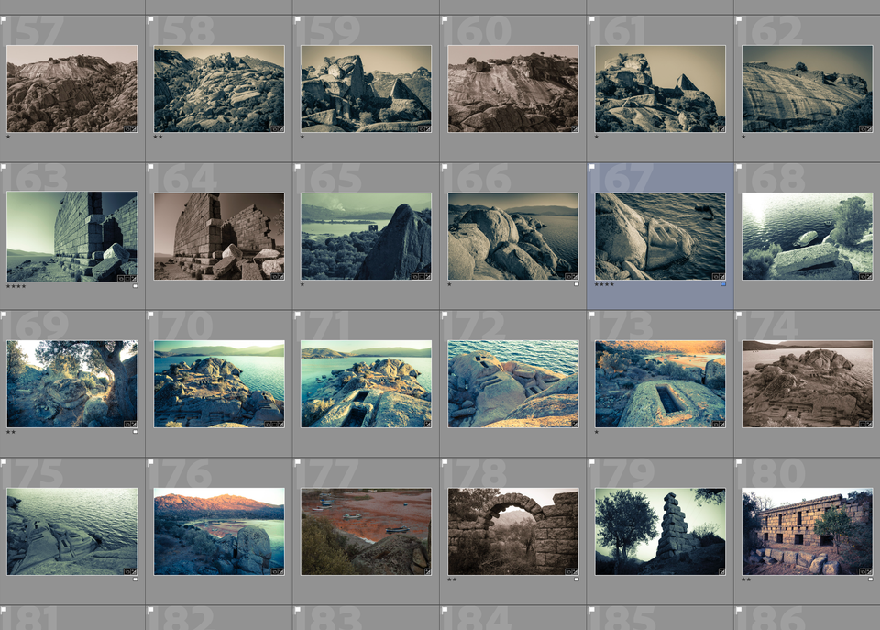Click the two-star rating under photo 180

pyautogui.click(x=746, y=580)
